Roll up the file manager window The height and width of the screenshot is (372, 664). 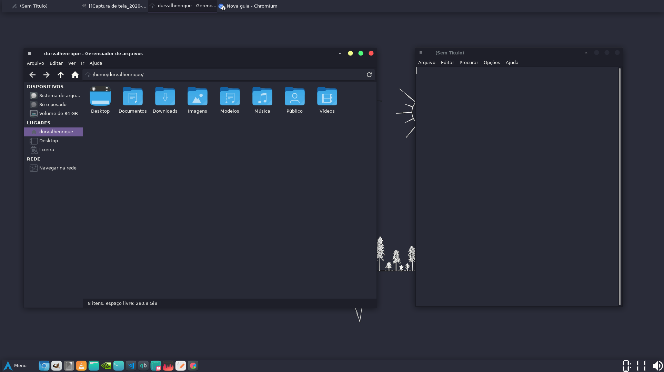[x=340, y=53]
